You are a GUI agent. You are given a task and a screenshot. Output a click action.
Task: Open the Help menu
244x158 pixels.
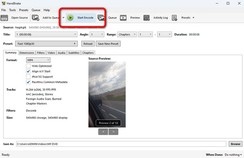pyautogui.click(x=47, y=10)
